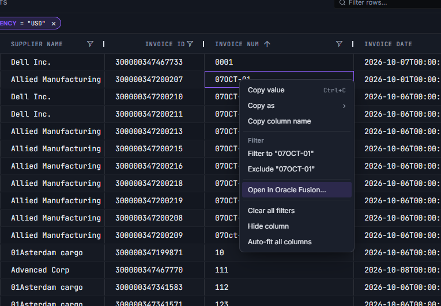Select Exclude "07OCT-01"
Screen dimensions: 441x306
[297, 169]
